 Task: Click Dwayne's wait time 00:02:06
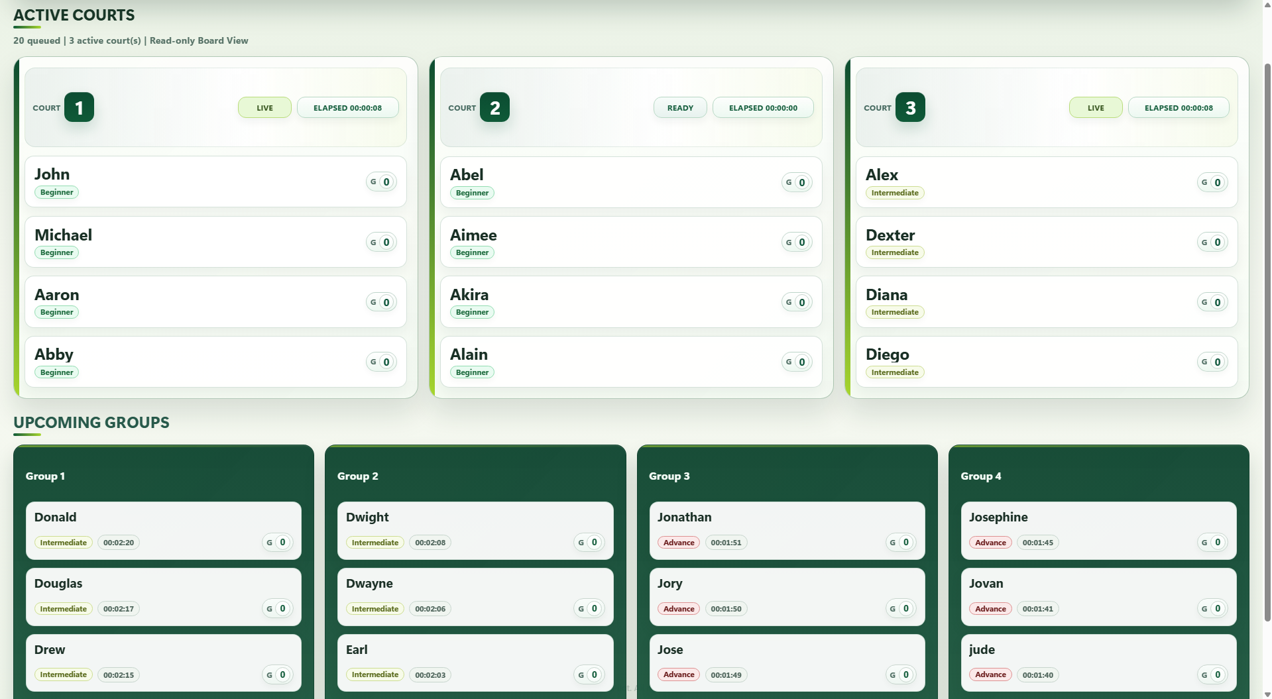coord(430,609)
